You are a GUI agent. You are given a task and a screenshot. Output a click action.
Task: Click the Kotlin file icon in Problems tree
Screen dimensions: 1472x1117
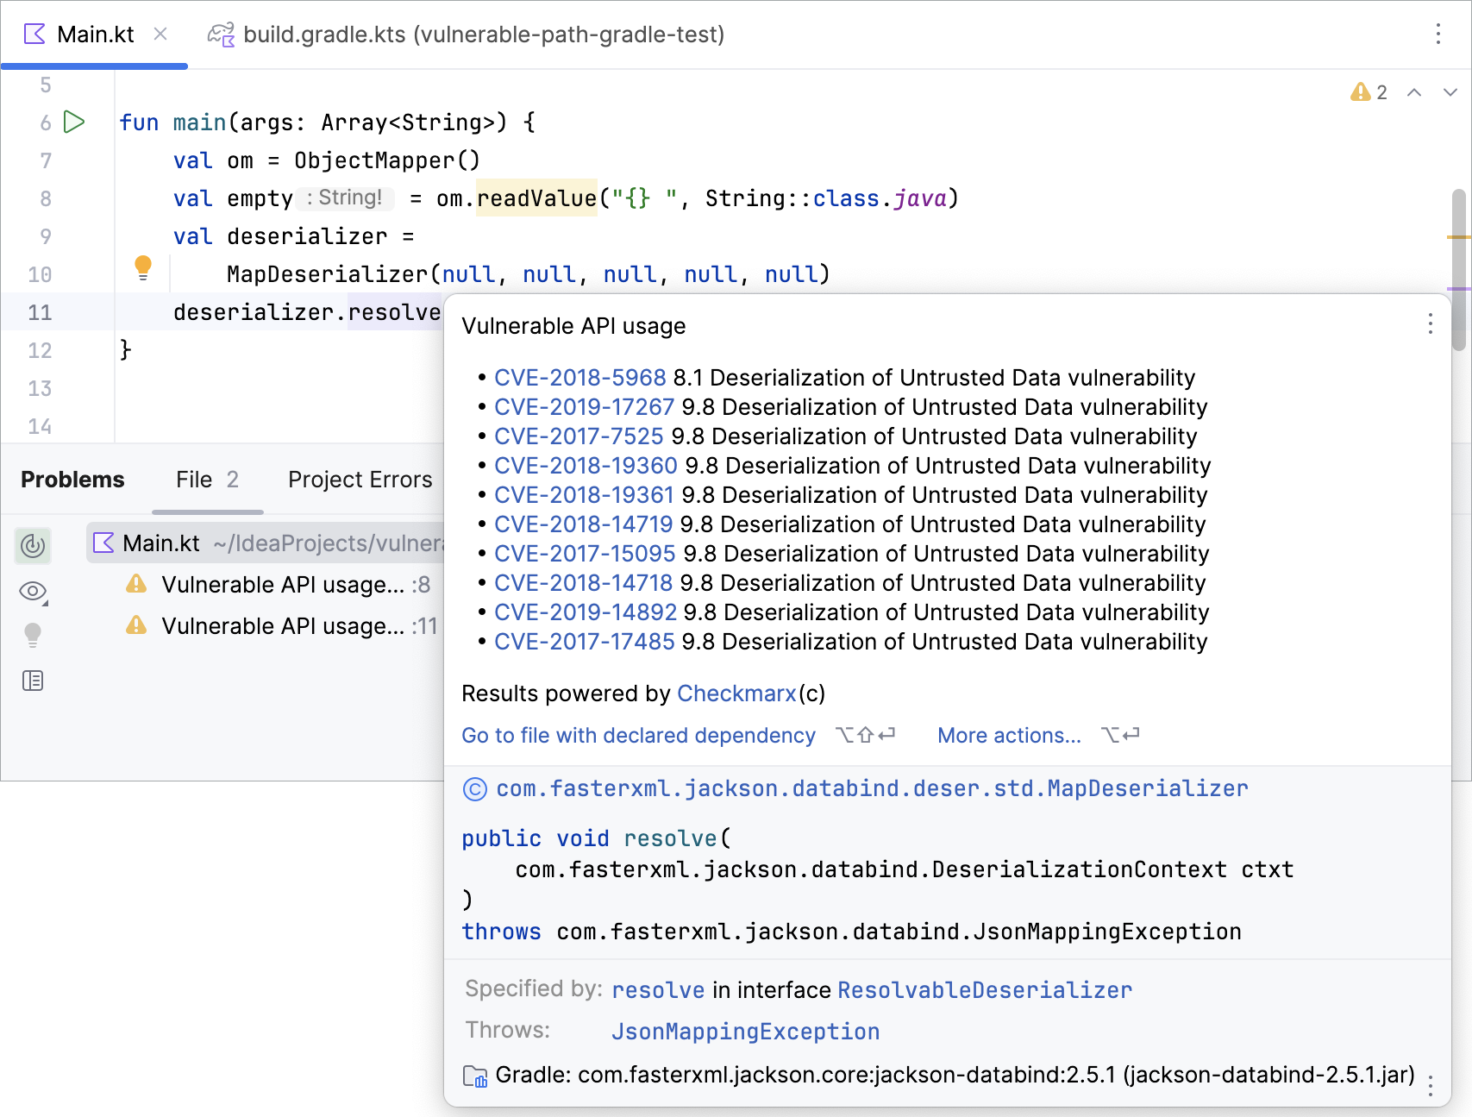(x=103, y=543)
